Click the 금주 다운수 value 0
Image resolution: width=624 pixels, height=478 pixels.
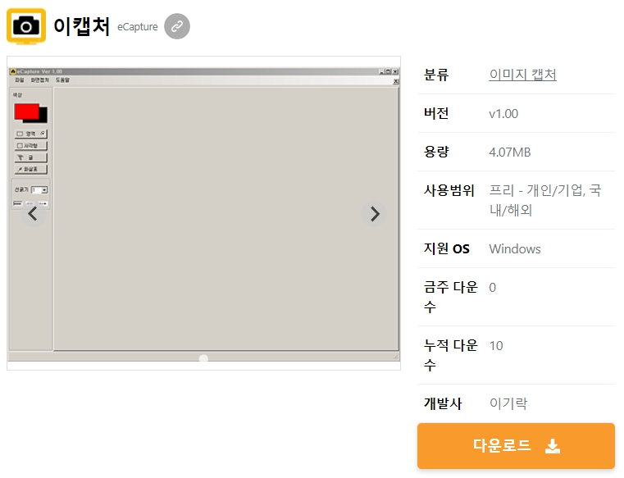pos(492,287)
